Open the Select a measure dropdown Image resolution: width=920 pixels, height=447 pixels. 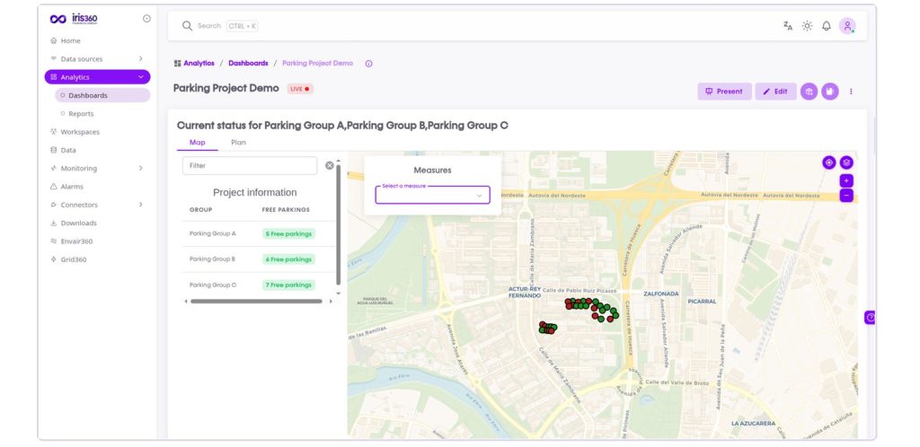click(x=432, y=195)
